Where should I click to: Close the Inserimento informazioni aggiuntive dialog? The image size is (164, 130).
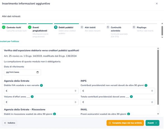157,4
